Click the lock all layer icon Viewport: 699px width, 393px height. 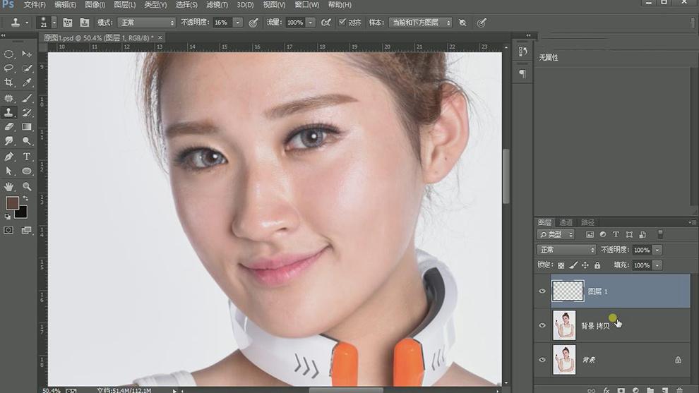point(597,265)
